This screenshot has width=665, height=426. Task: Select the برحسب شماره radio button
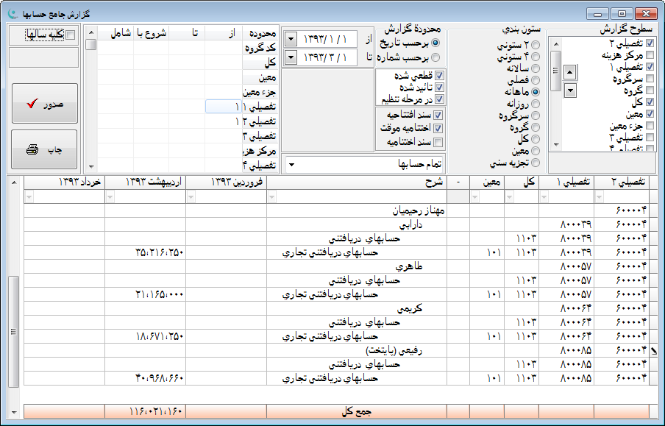coord(435,57)
